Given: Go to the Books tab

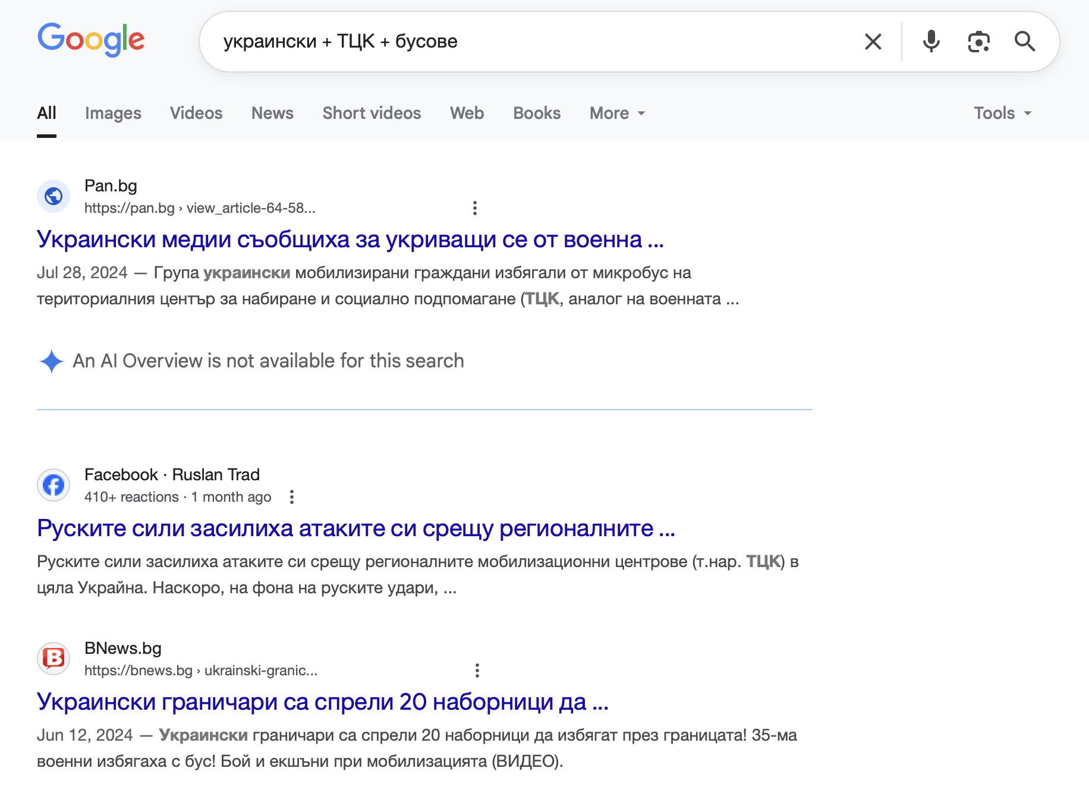Looking at the screenshot, I should (x=537, y=113).
